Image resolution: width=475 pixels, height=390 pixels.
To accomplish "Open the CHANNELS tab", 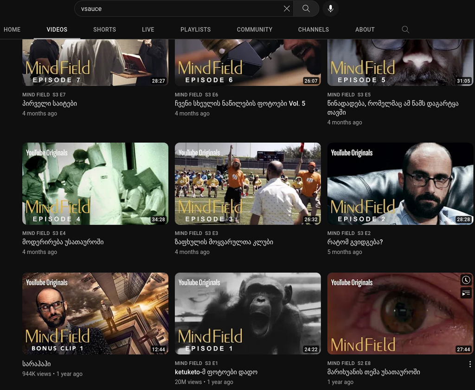I will pos(313,29).
